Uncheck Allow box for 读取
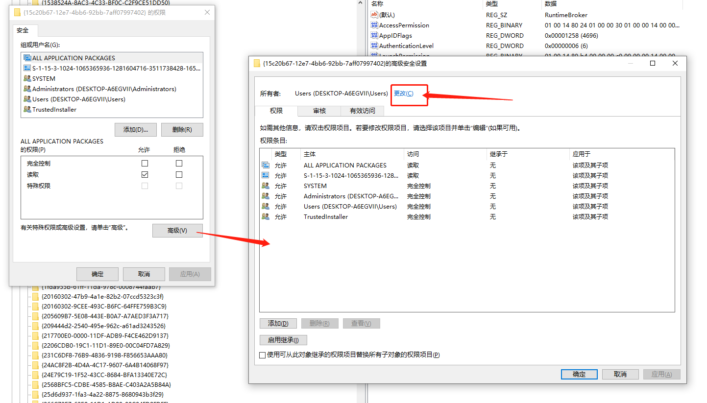The image size is (707, 403). [145, 174]
